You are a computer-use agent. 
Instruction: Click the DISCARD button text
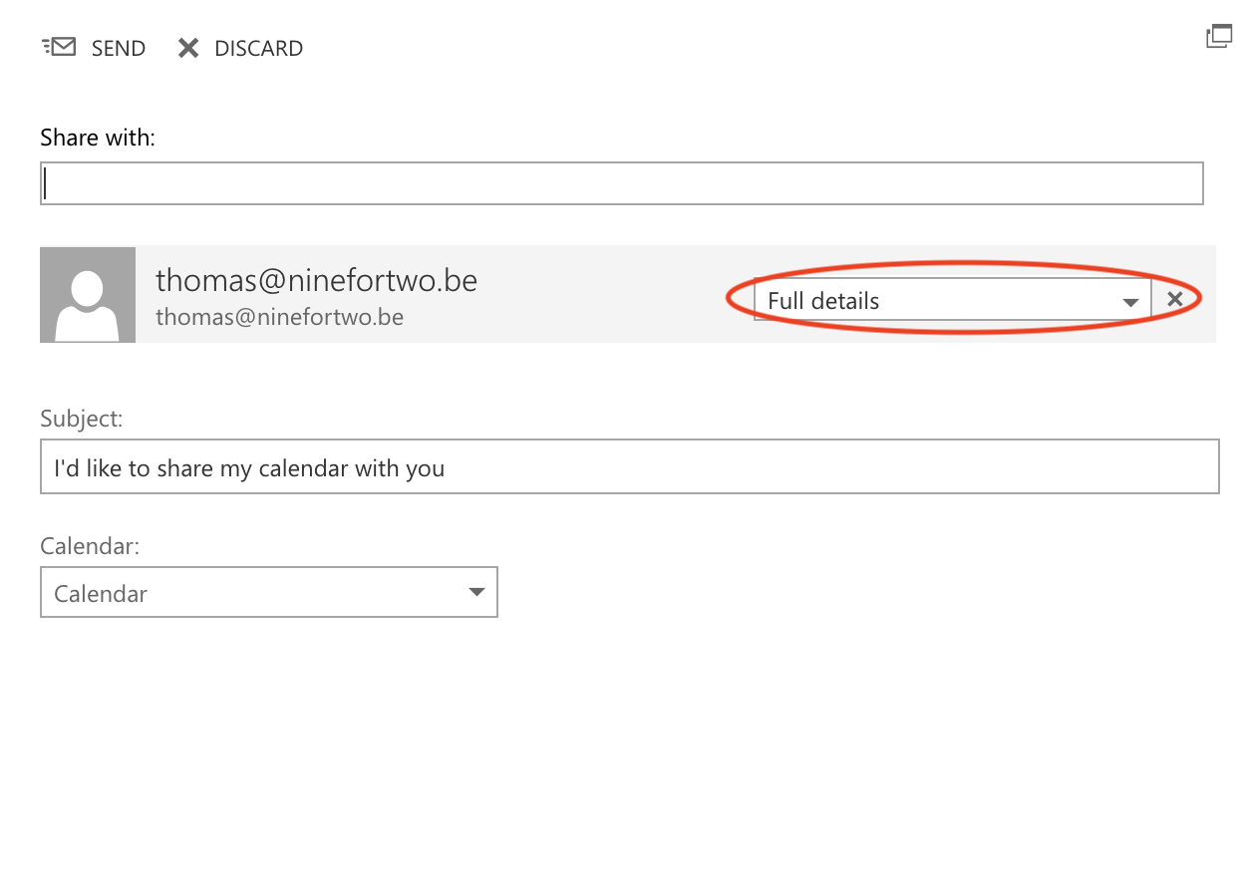(258, 48)
